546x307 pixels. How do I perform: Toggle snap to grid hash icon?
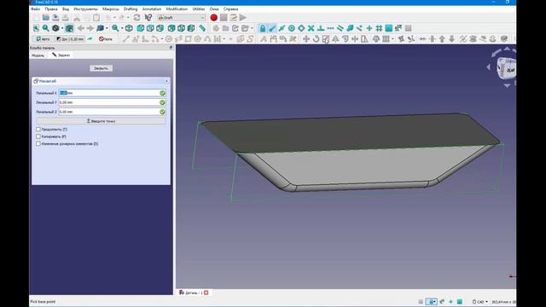[x=379, y=28]
